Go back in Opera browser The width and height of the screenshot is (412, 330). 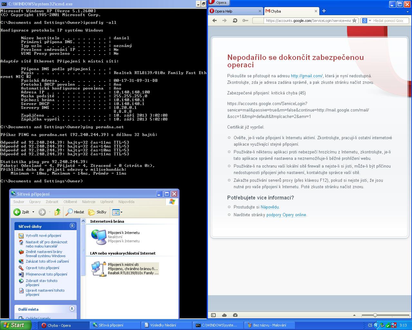[215, 20]
